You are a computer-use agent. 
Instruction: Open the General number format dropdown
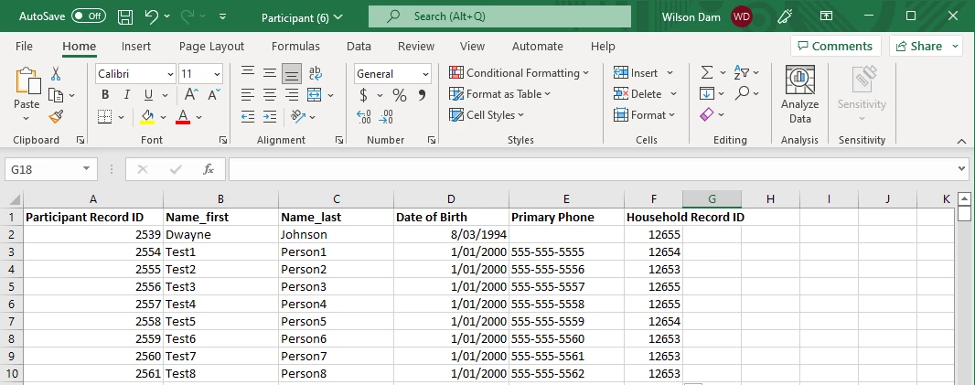[x=425, y=74]
